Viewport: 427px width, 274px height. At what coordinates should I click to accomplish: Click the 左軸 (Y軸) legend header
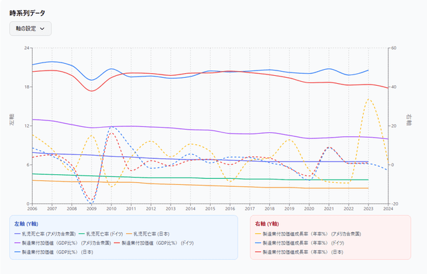click(x=26, y=223)
